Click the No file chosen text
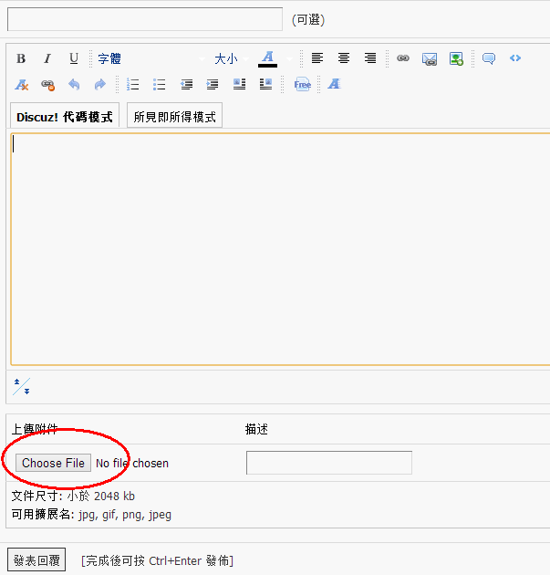Viewport: 550px width, 575px height. click(132, 463)
